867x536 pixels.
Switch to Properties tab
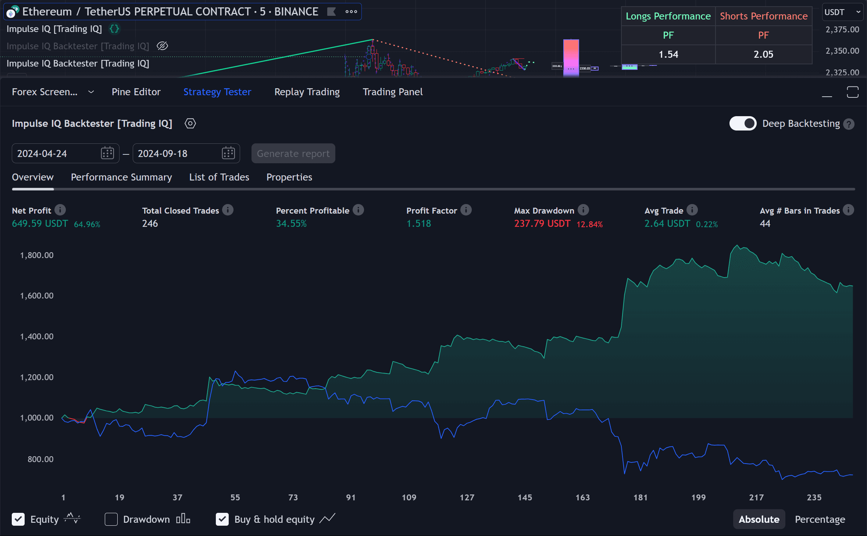click(289, 177)
